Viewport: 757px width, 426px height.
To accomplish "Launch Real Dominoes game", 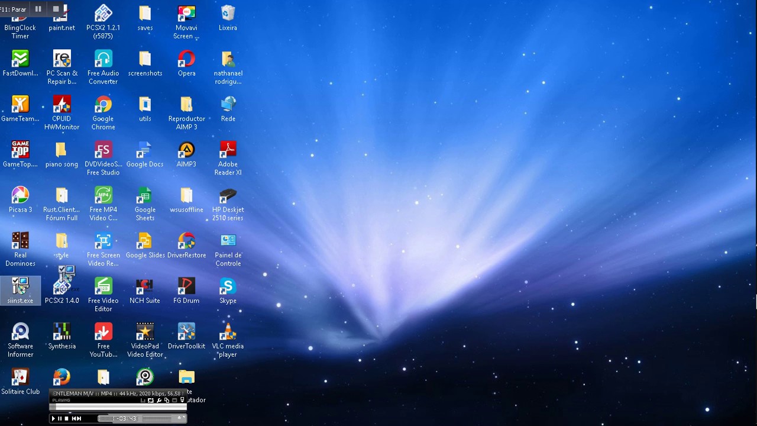I will tap(20, 249).
